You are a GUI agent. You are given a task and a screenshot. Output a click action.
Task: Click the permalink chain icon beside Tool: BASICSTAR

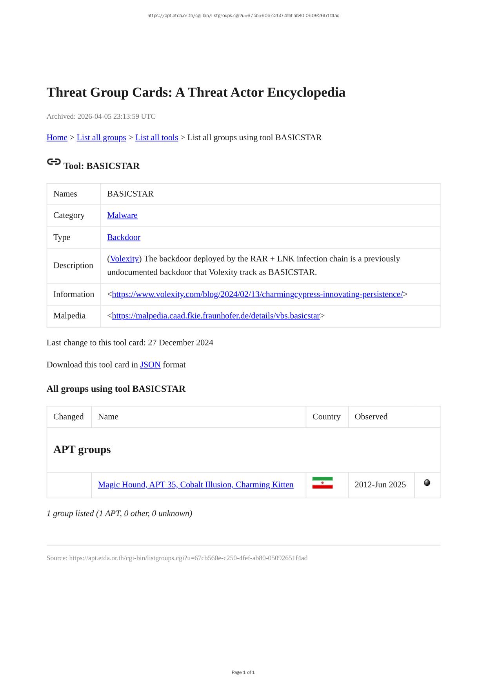click(x=54, y=162)
